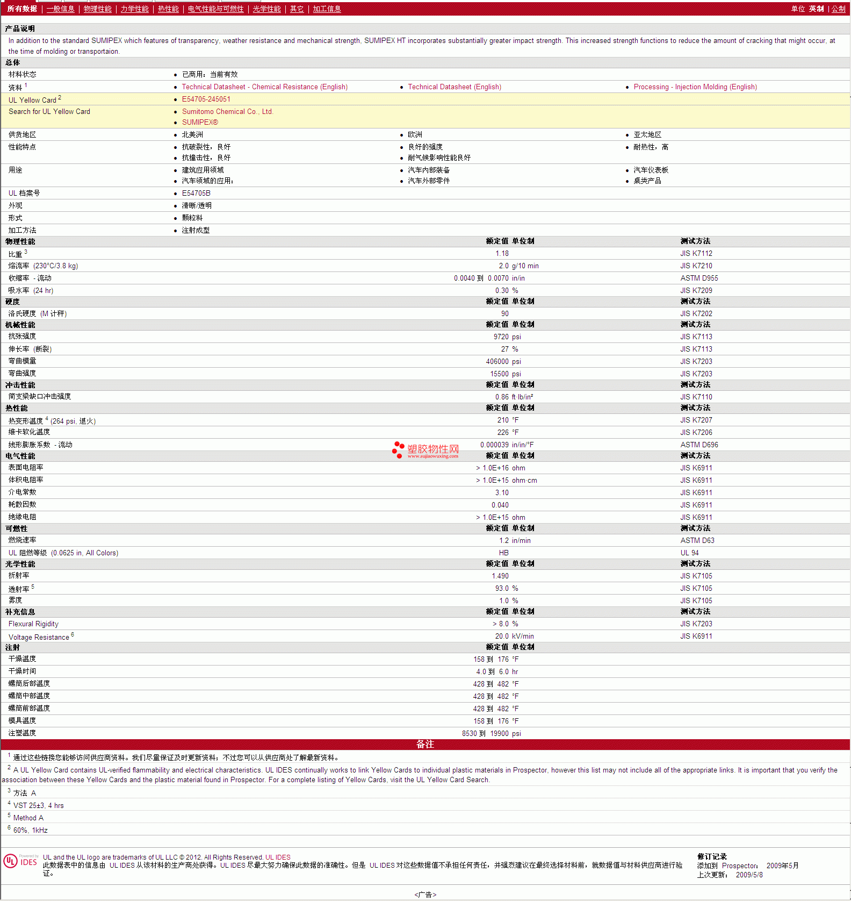Image resolution: width=851 pixels, height=901 pixels.
Task: Show the 电气性能与可燃性 tab
Action: coord(216,9)
